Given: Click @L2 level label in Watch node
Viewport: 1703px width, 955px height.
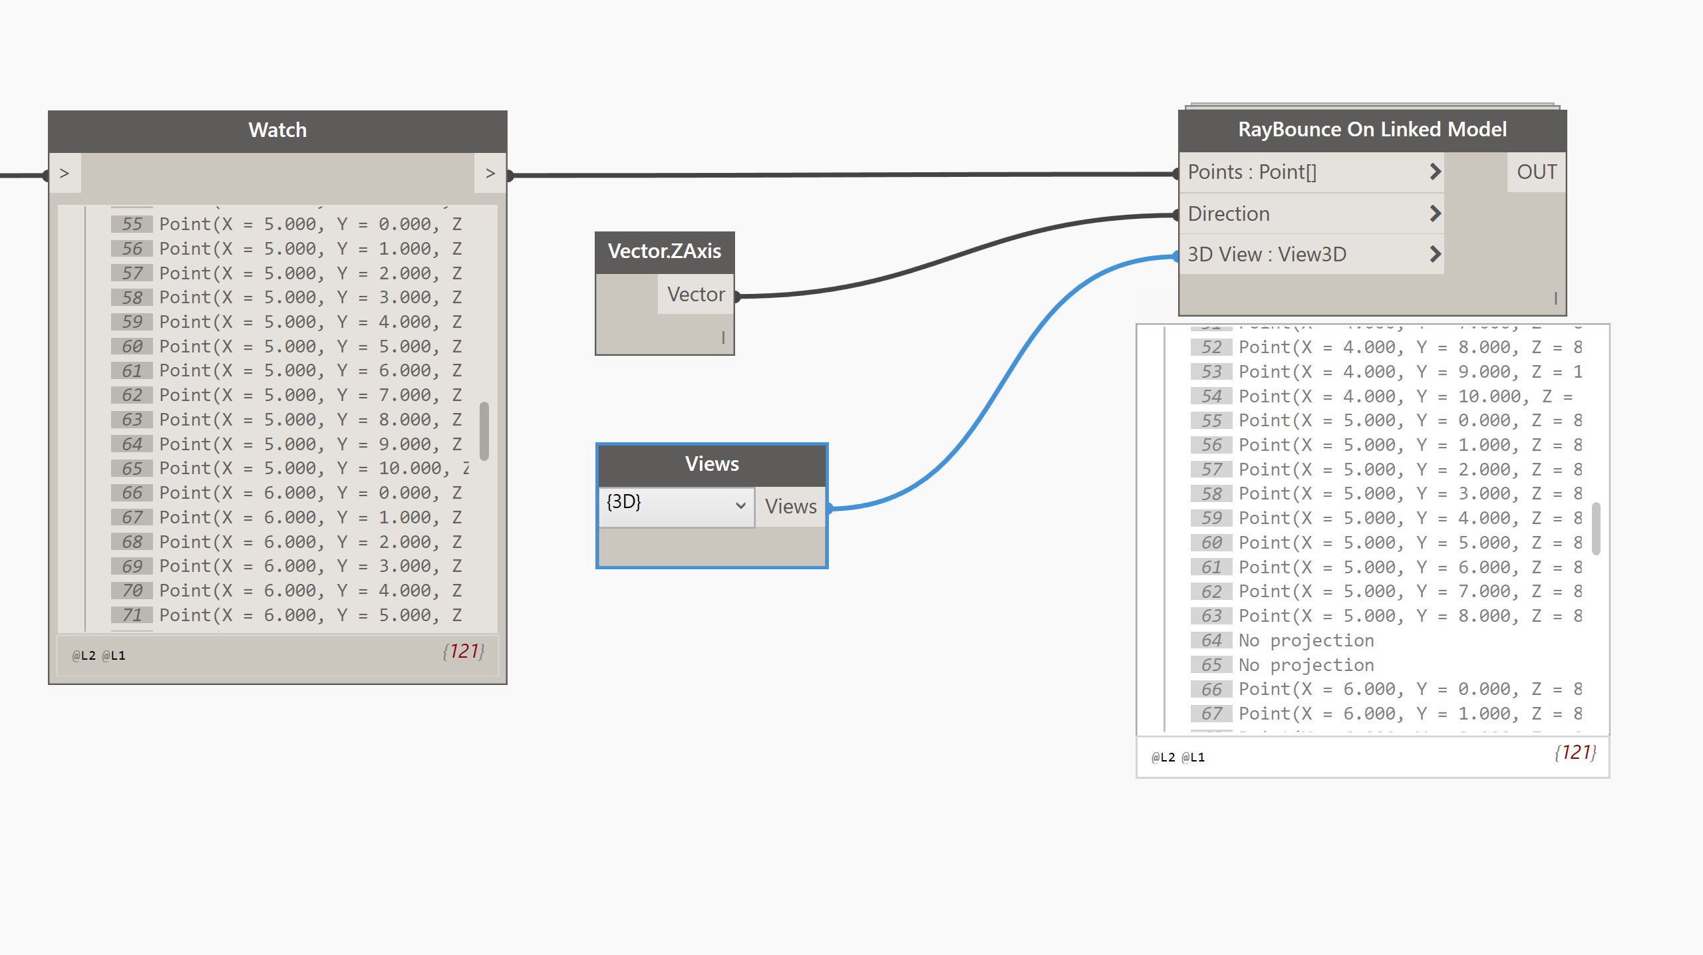Looking at the screenshot, I should 84,656.
